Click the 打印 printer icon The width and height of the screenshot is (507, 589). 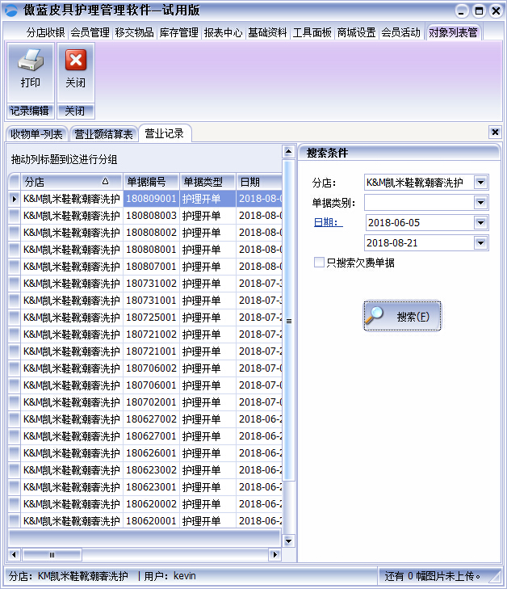coord(30,61)
